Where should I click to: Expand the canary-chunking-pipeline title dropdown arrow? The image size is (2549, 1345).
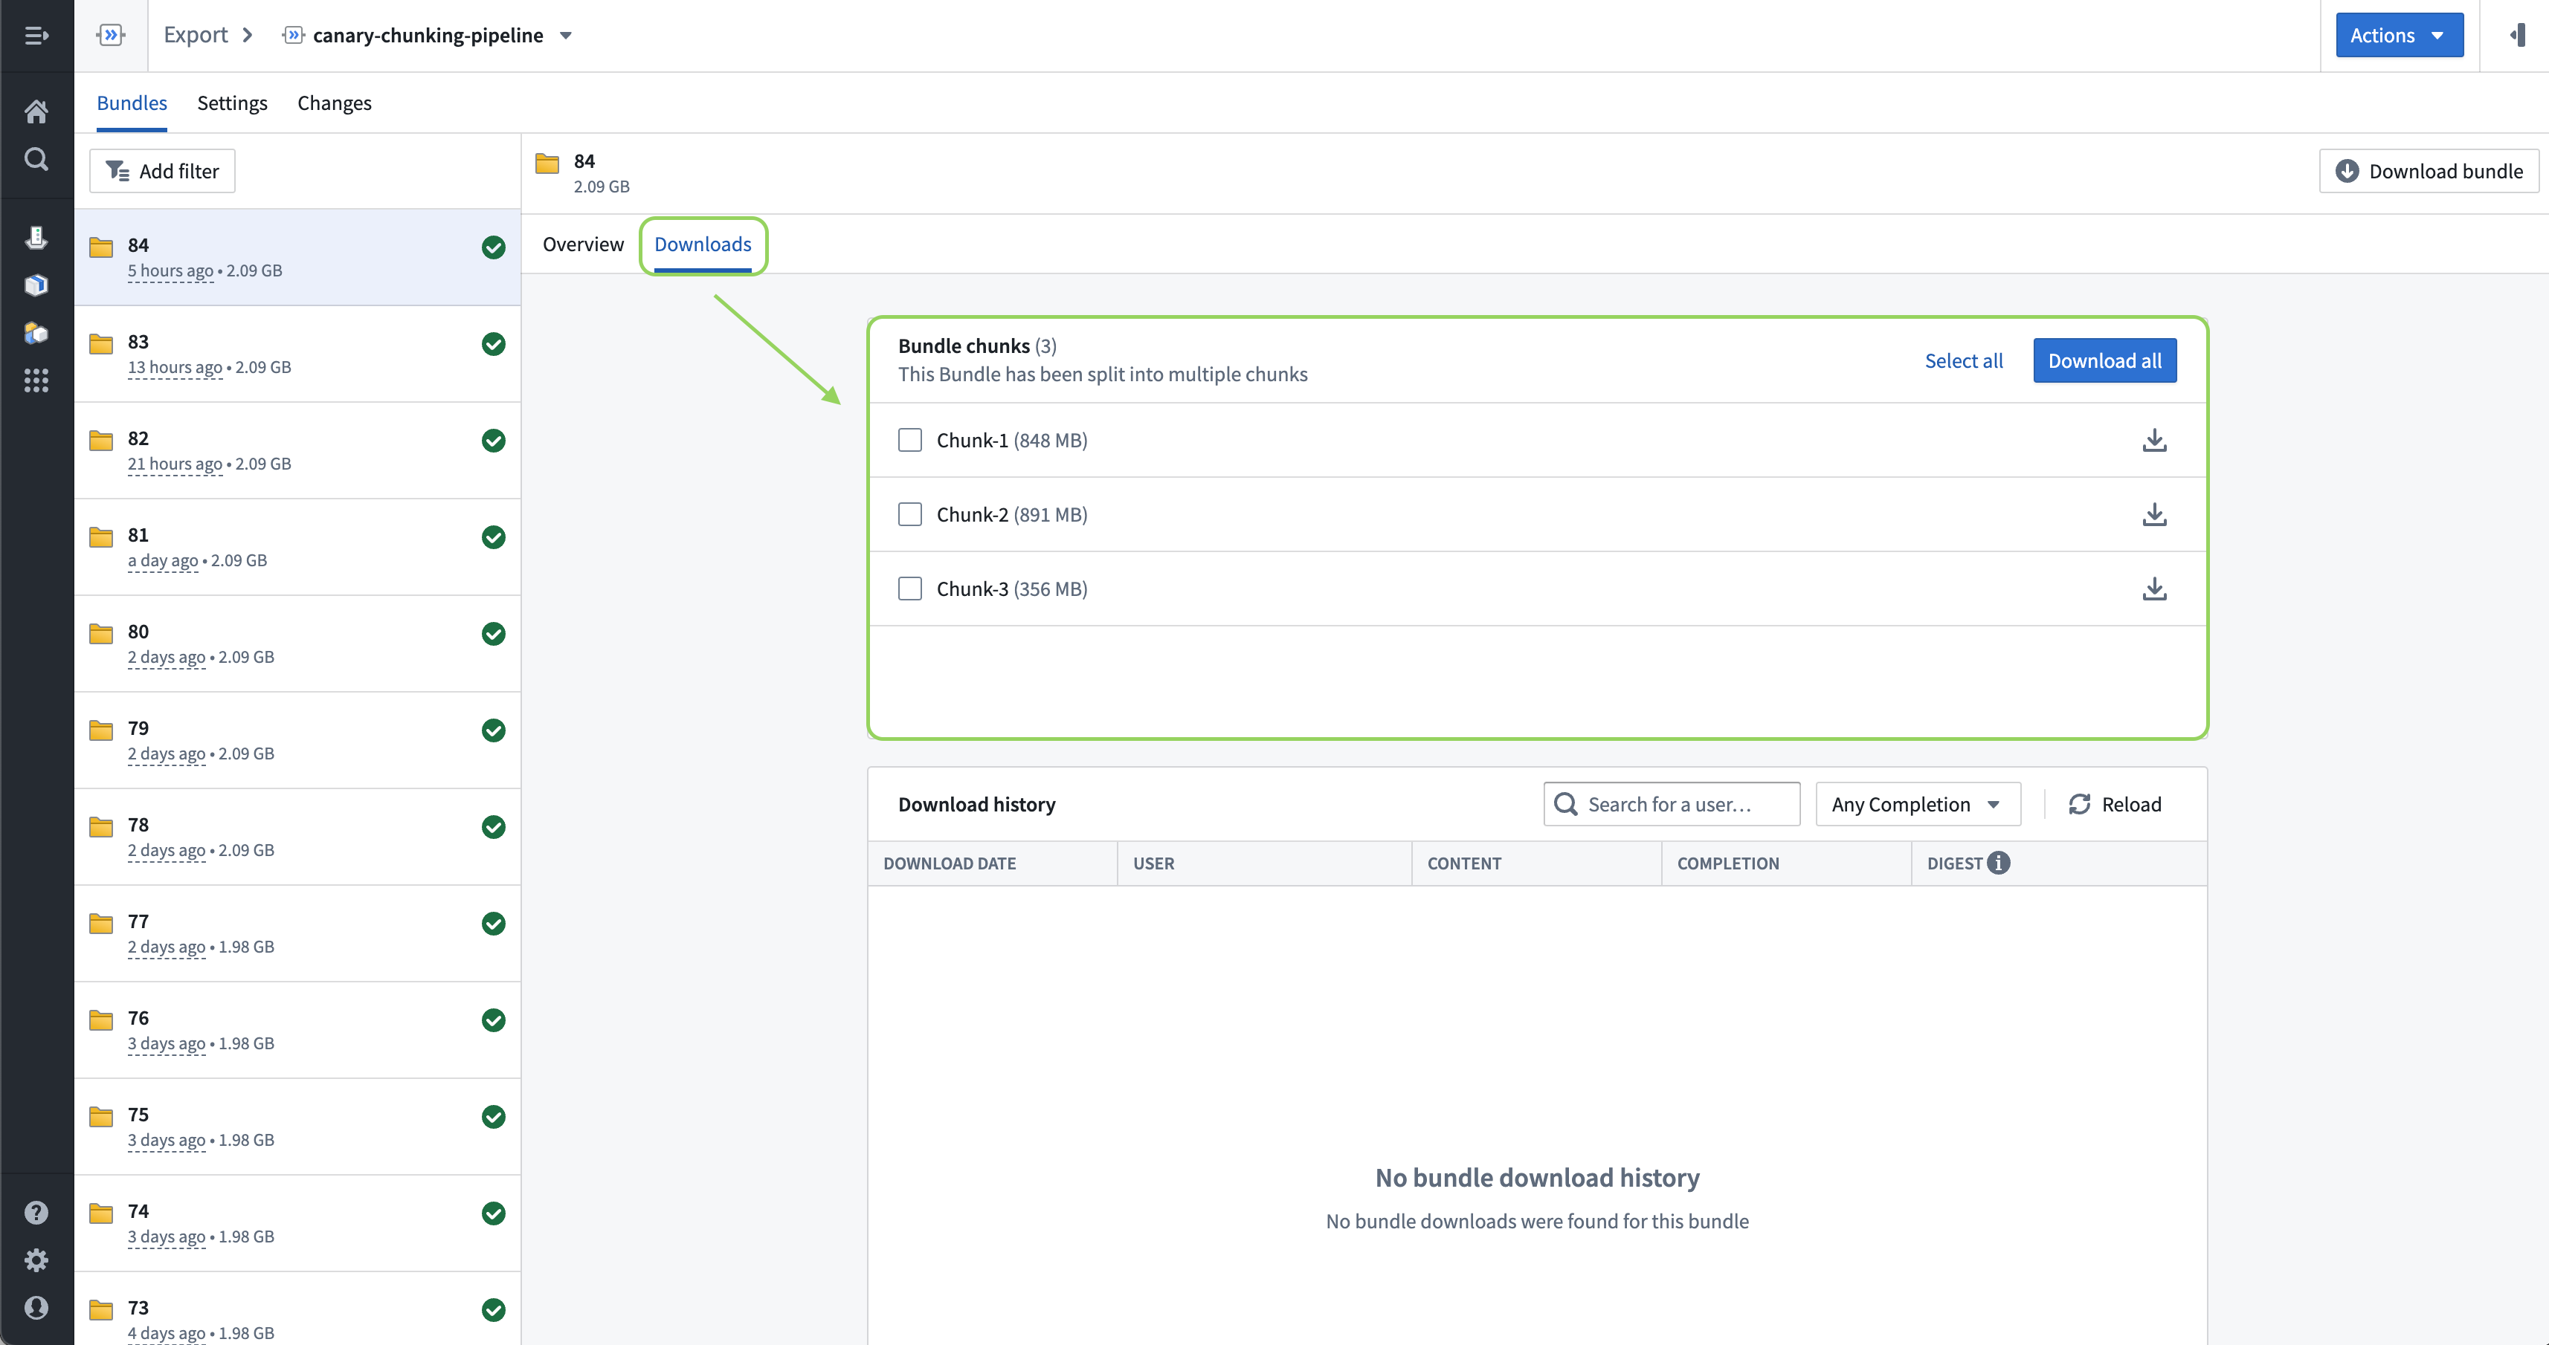click(x=566, y=36)
